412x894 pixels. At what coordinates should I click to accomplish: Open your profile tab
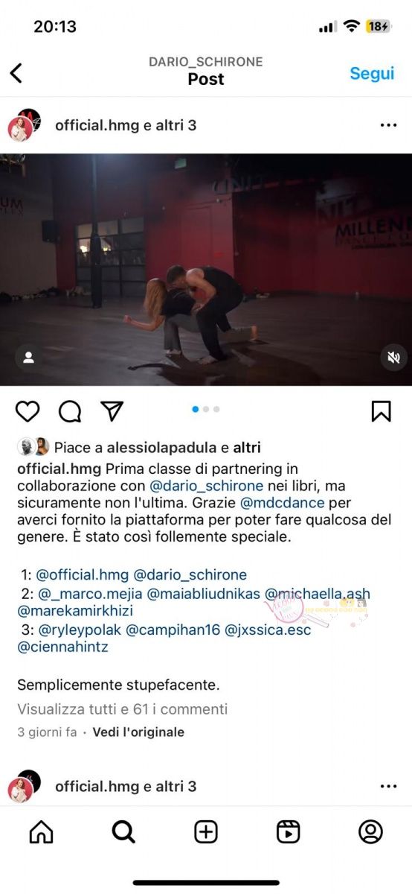(370, 831)
